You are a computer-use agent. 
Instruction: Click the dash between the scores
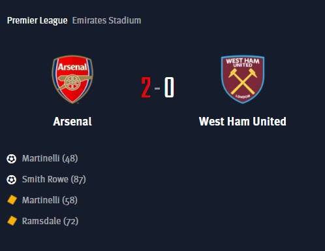157,88
